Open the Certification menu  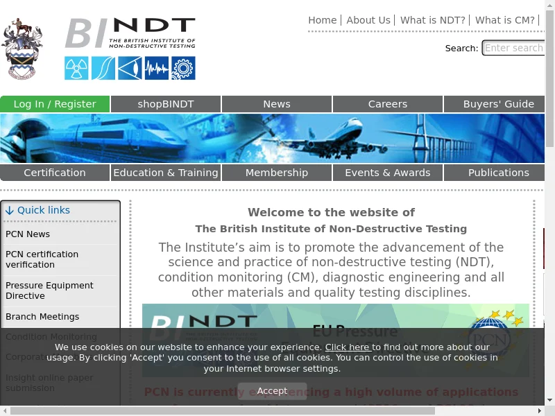coord(55,173)
